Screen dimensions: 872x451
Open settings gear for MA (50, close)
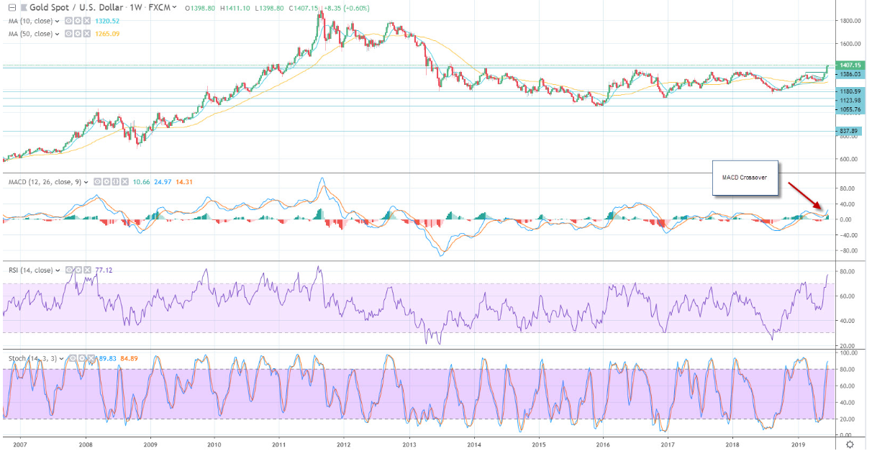pos(76,34)
